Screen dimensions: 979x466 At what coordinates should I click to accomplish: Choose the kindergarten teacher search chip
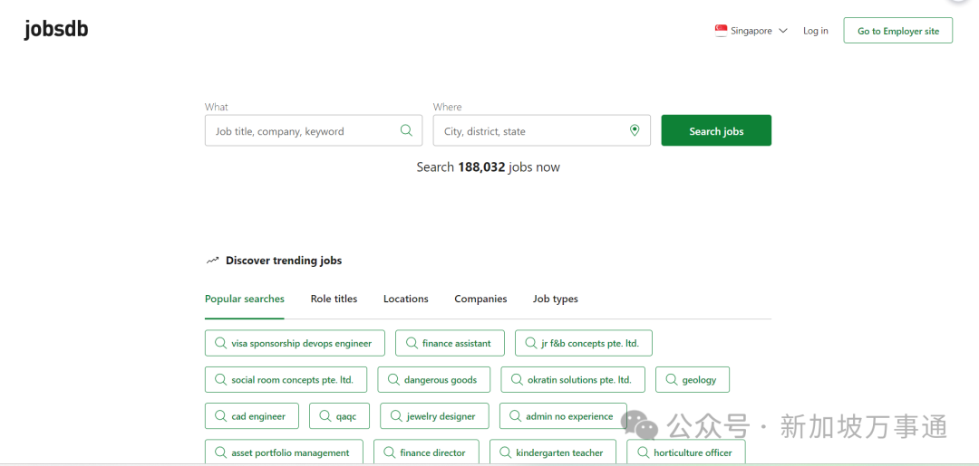click(x=553, y=452)
